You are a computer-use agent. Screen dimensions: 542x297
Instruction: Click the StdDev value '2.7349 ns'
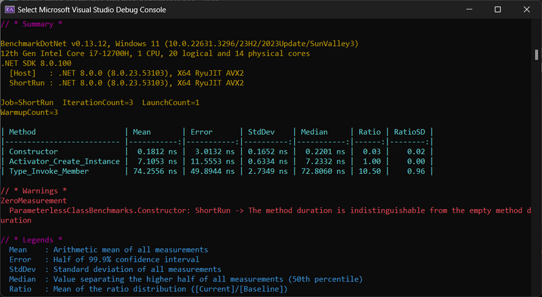268,171
